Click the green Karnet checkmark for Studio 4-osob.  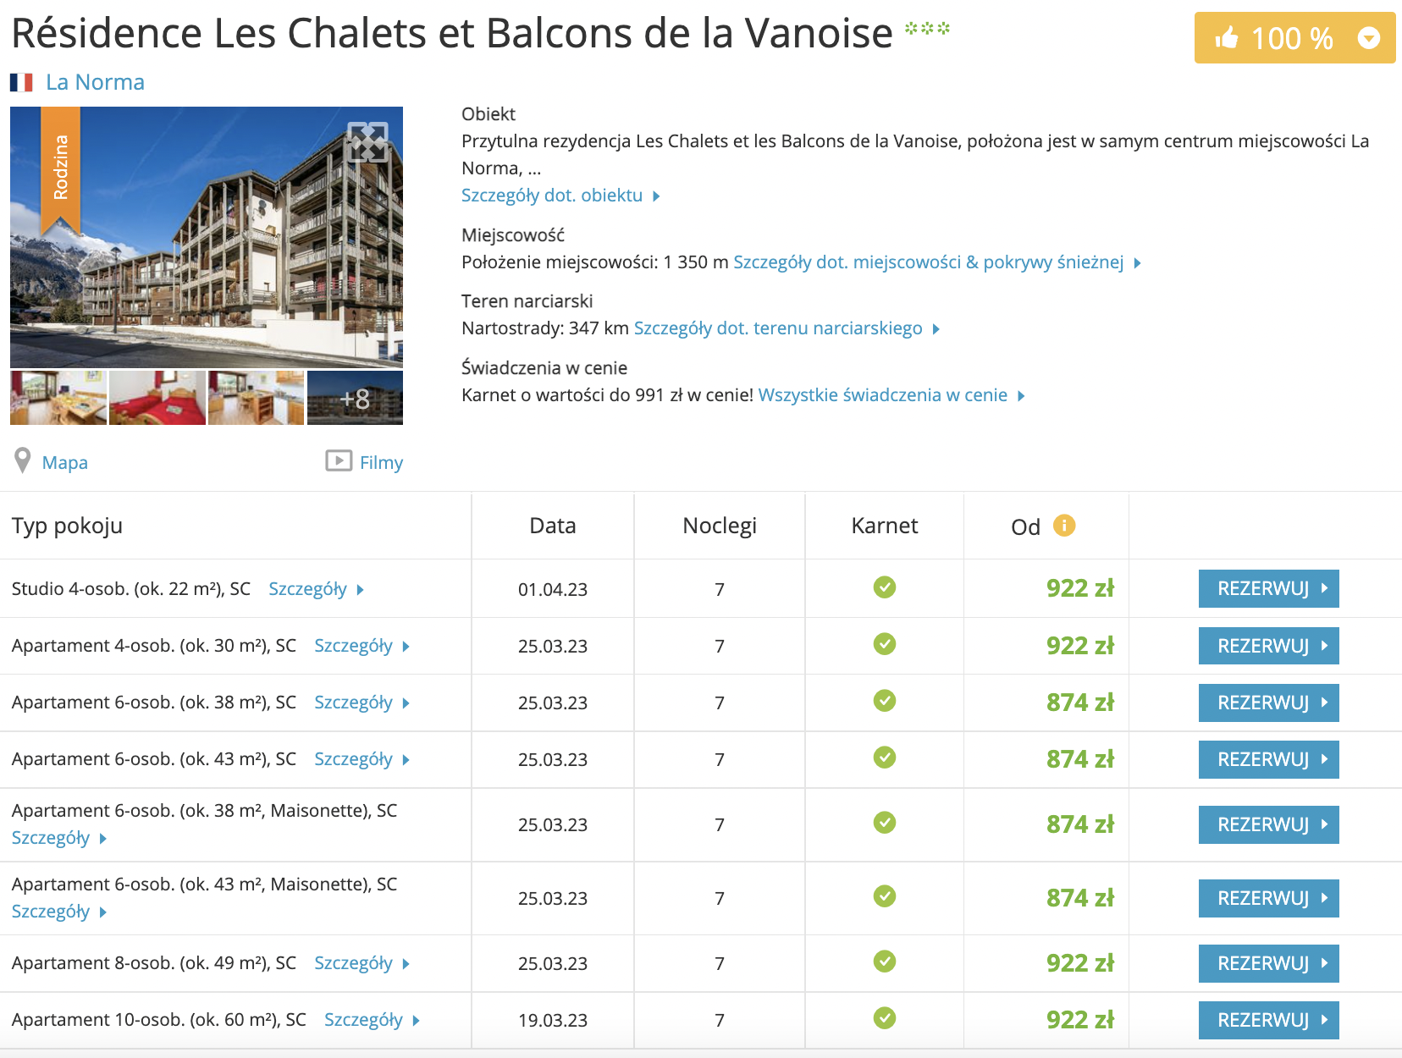click(x=885, y=587)
